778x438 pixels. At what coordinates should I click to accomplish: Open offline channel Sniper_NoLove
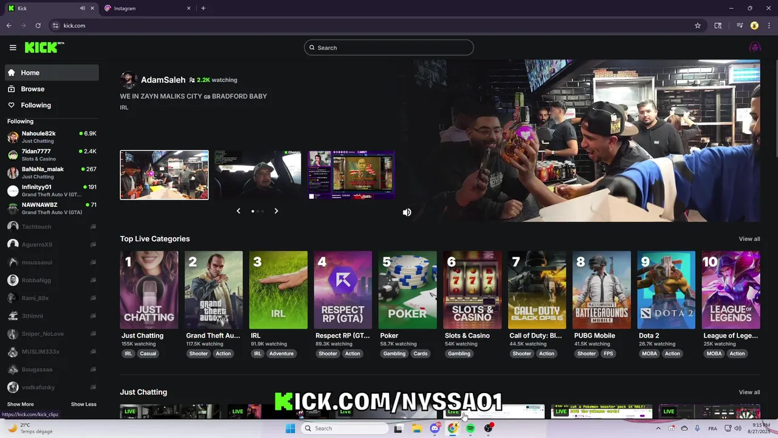tap(52, 333)
